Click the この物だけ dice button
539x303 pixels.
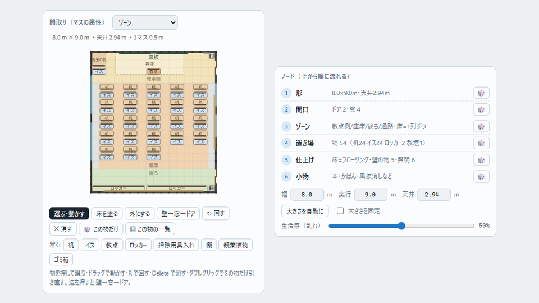coord(101,229)
